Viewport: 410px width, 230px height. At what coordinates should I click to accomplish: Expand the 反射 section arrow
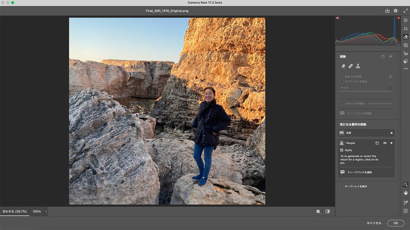point(391,133)
